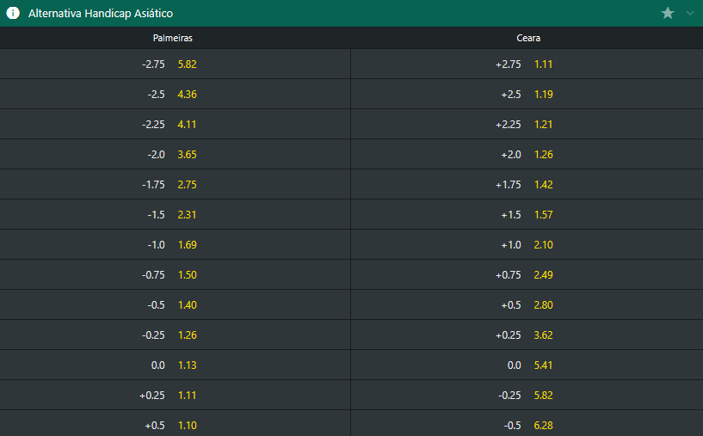Choose Palmeiras -2.25 odds 4.11
The image size is (703, 436).
175,124
